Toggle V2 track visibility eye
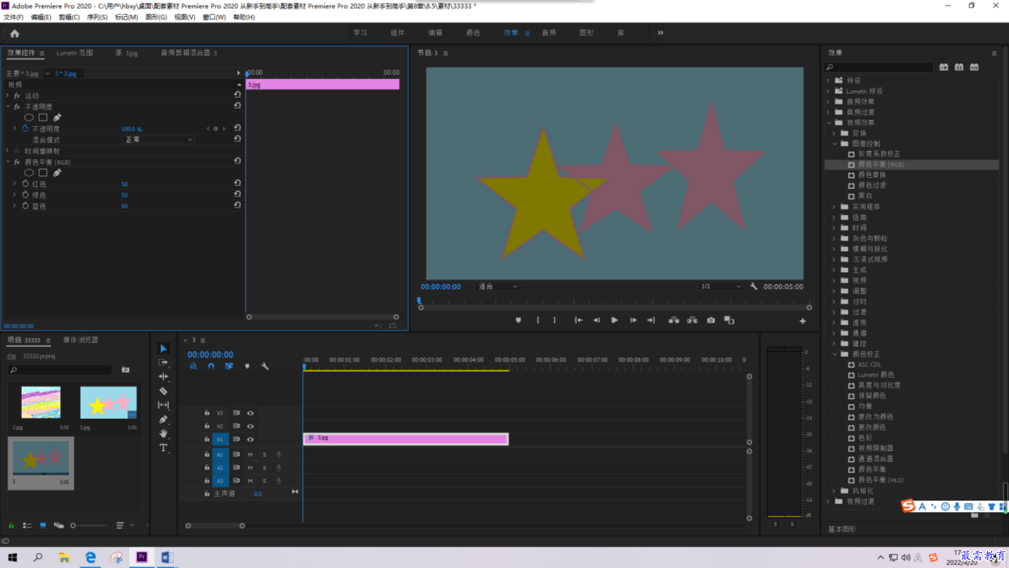The image size is (1009, 568). point(250,426)
